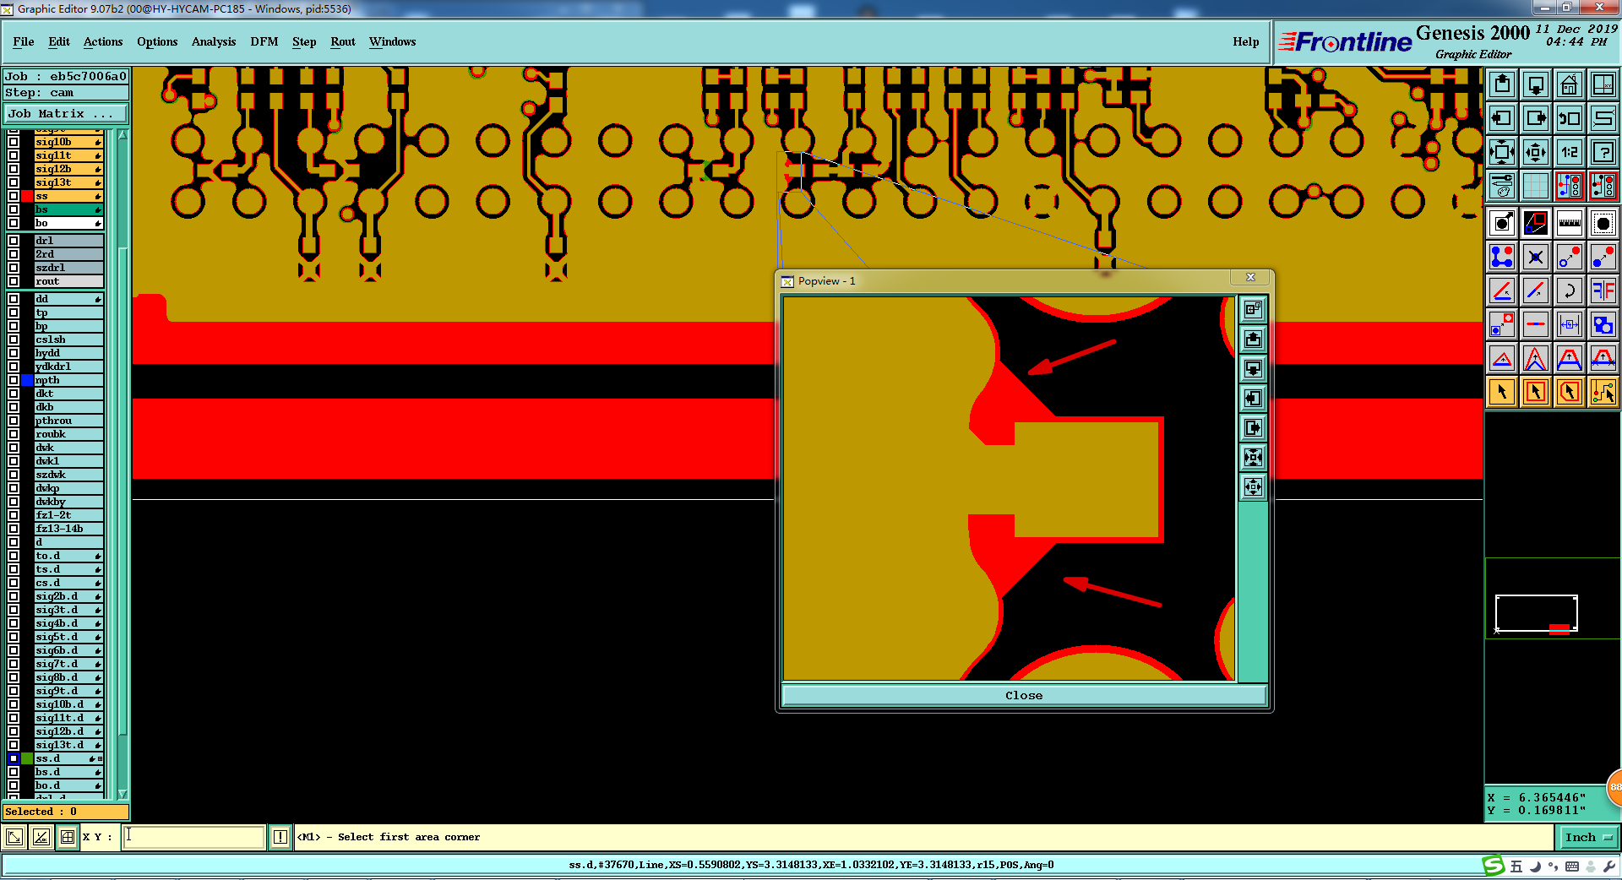Select the polygon selection tool

[1570, 392]
